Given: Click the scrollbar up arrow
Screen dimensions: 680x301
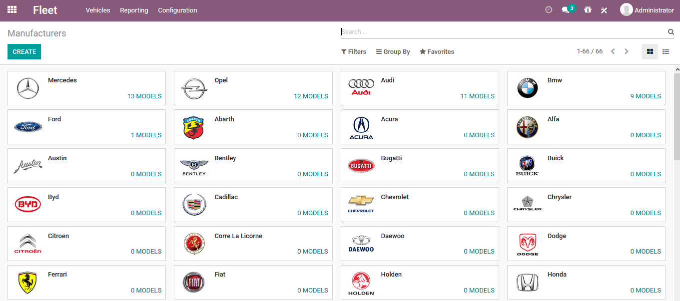Looking at the screenshot, I should click(x=677, y=69).
